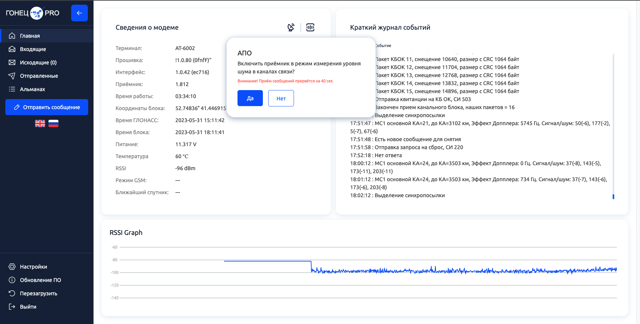Click the blue RSSI graph line

267,261
